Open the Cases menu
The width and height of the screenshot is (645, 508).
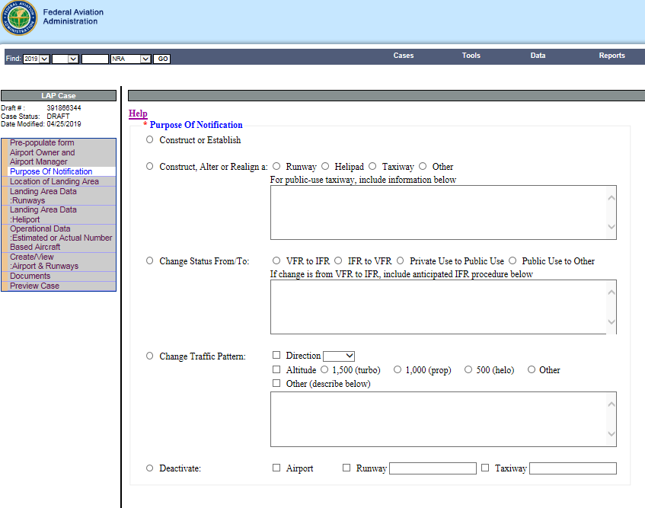[x=404, y=56]
